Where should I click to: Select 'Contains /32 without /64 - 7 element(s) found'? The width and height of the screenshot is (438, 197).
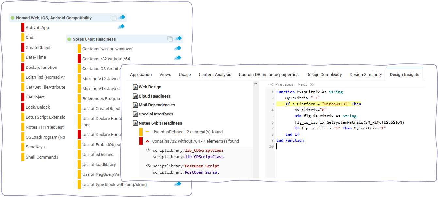click(196, 141)
